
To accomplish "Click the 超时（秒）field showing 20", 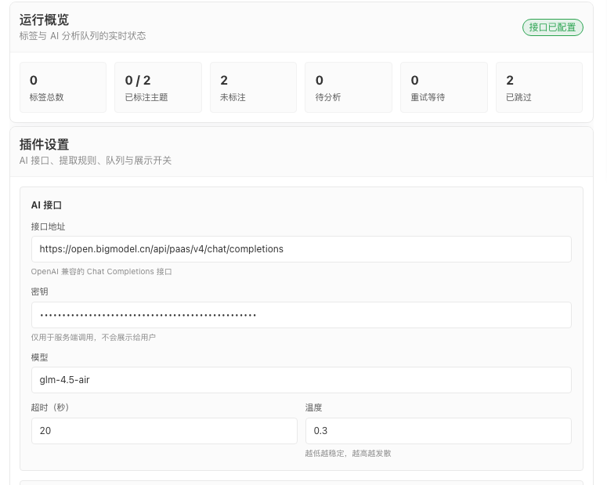I will pyautogui.click(x=164, y=431).
